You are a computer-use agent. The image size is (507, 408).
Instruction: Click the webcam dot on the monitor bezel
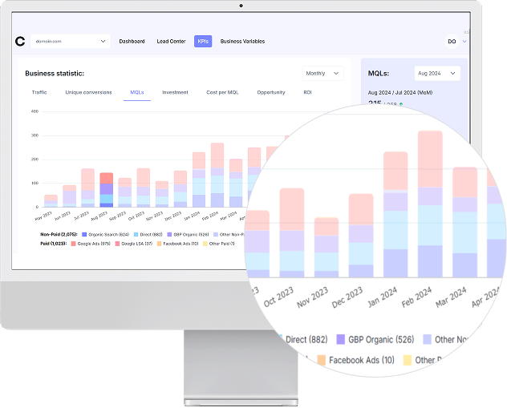(240, 6)
